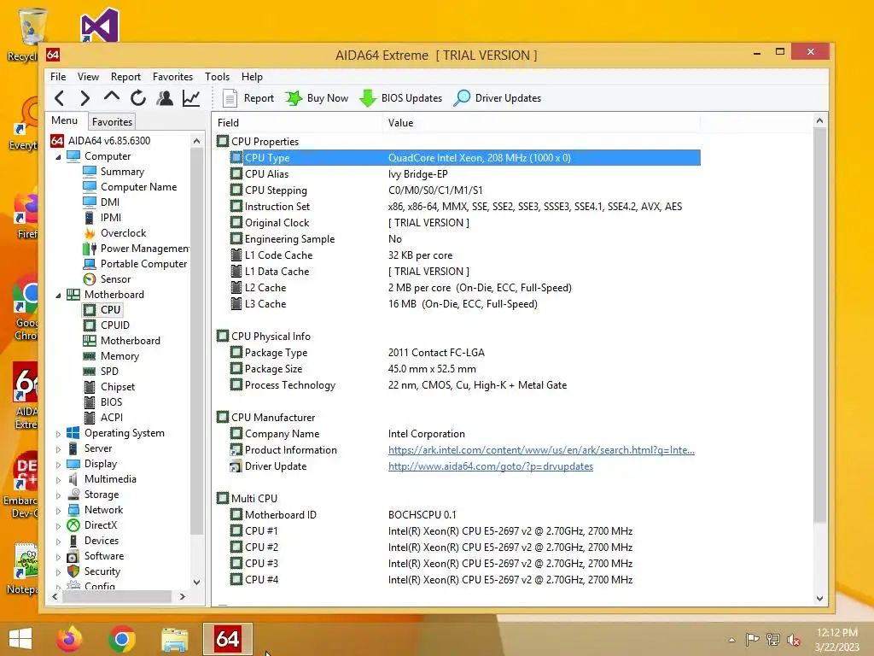Switch to the Menu tab in the side panel
Screen dimensions: 874x656
pyautogui.click(x=65, y=120)
